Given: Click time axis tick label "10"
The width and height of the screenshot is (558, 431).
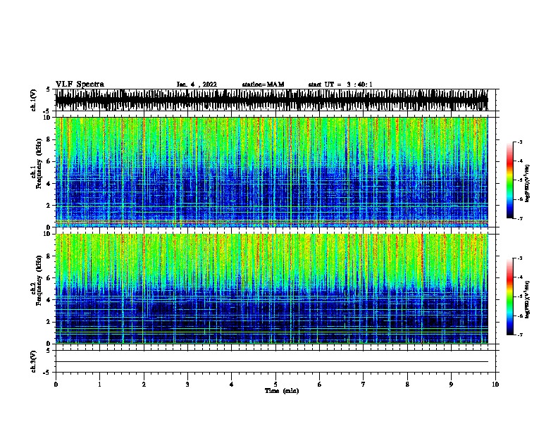Looking at the screenshot, I should click(x=495, y=385).
